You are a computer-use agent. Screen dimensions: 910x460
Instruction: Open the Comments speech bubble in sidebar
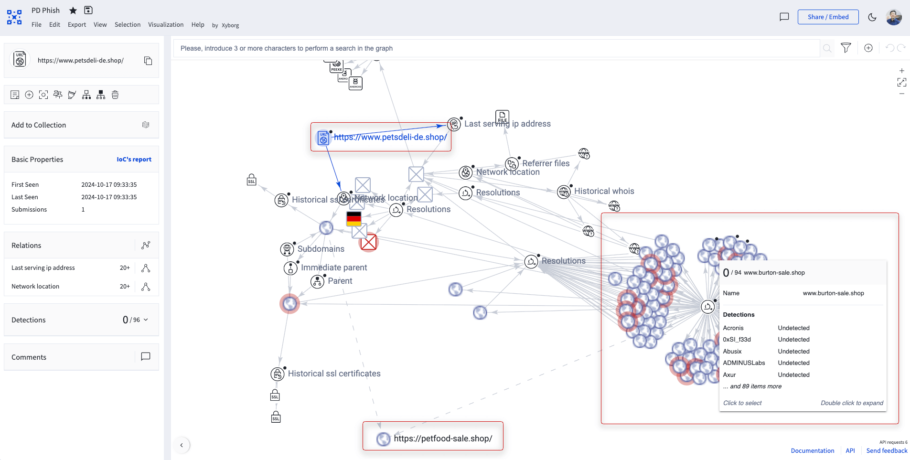(x=146, y=357)
